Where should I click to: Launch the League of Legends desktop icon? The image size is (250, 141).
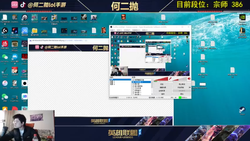click(x=242, y=31)
